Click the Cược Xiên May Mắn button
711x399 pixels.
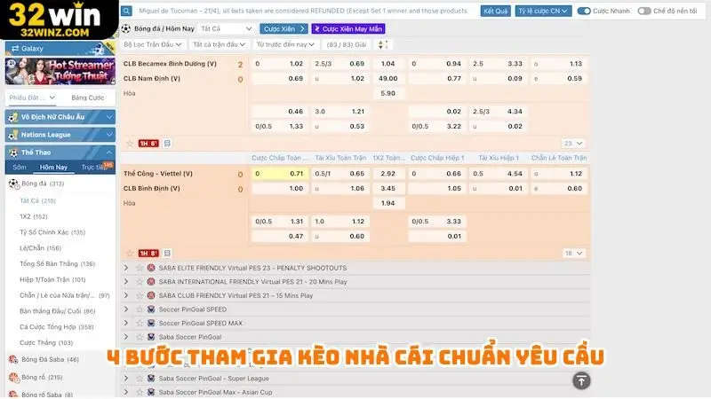(x=348, y=28)
